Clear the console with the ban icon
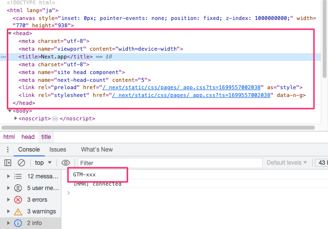This screenshot has height=229, width=328. point(21,163)
